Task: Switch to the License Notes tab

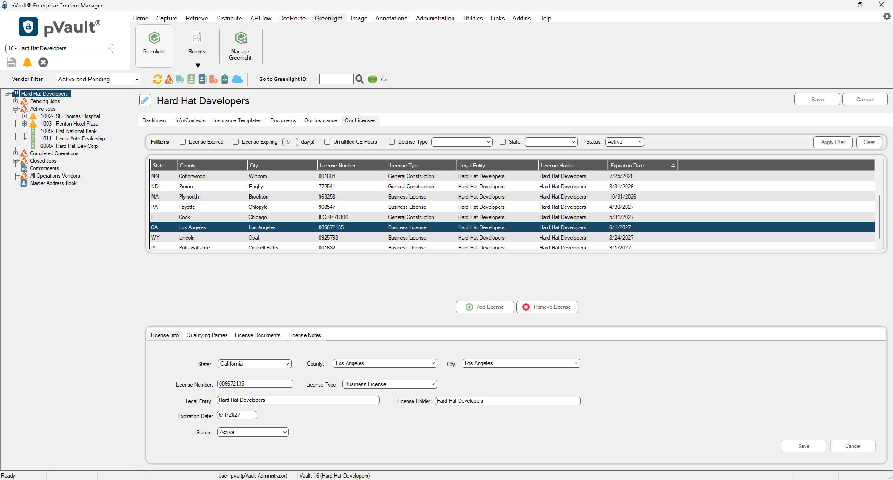Action: [x=305, y=335]
